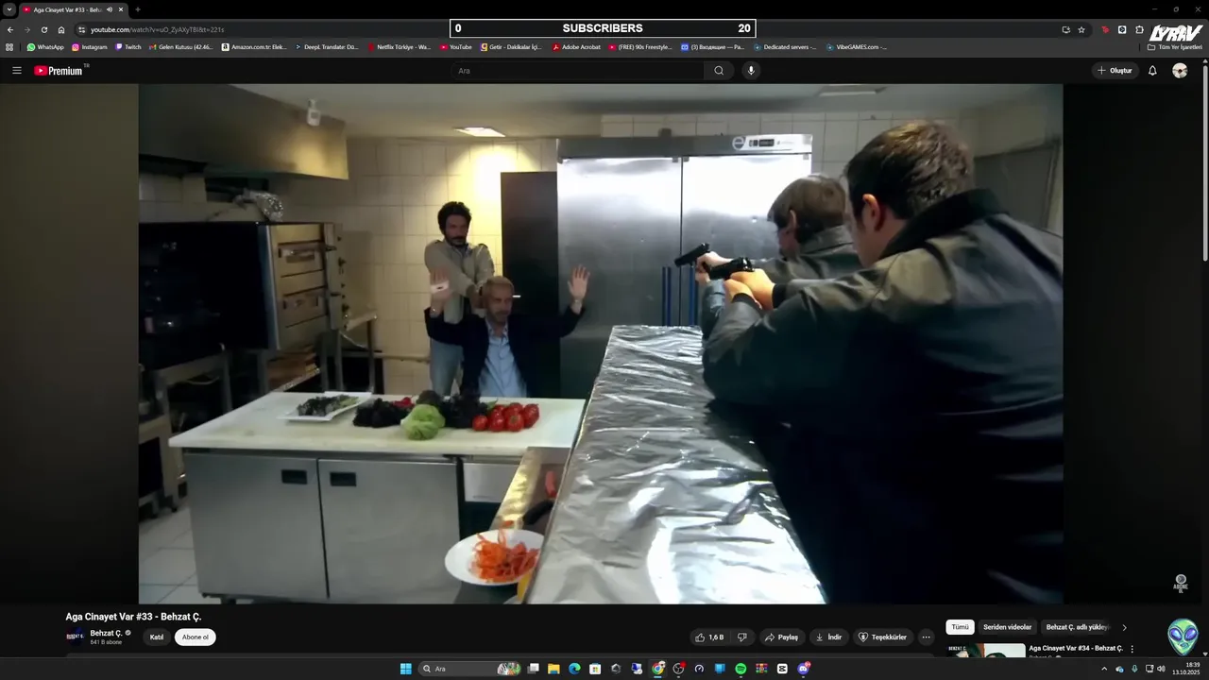1209x680 pixels.
Task: Open the account avatar menu
Action: pyautogui.click(x=1180, y=71)
